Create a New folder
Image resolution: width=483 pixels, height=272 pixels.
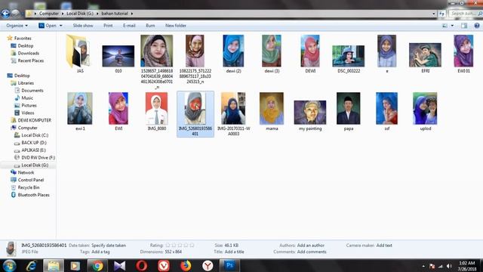(x=176, y=26)
